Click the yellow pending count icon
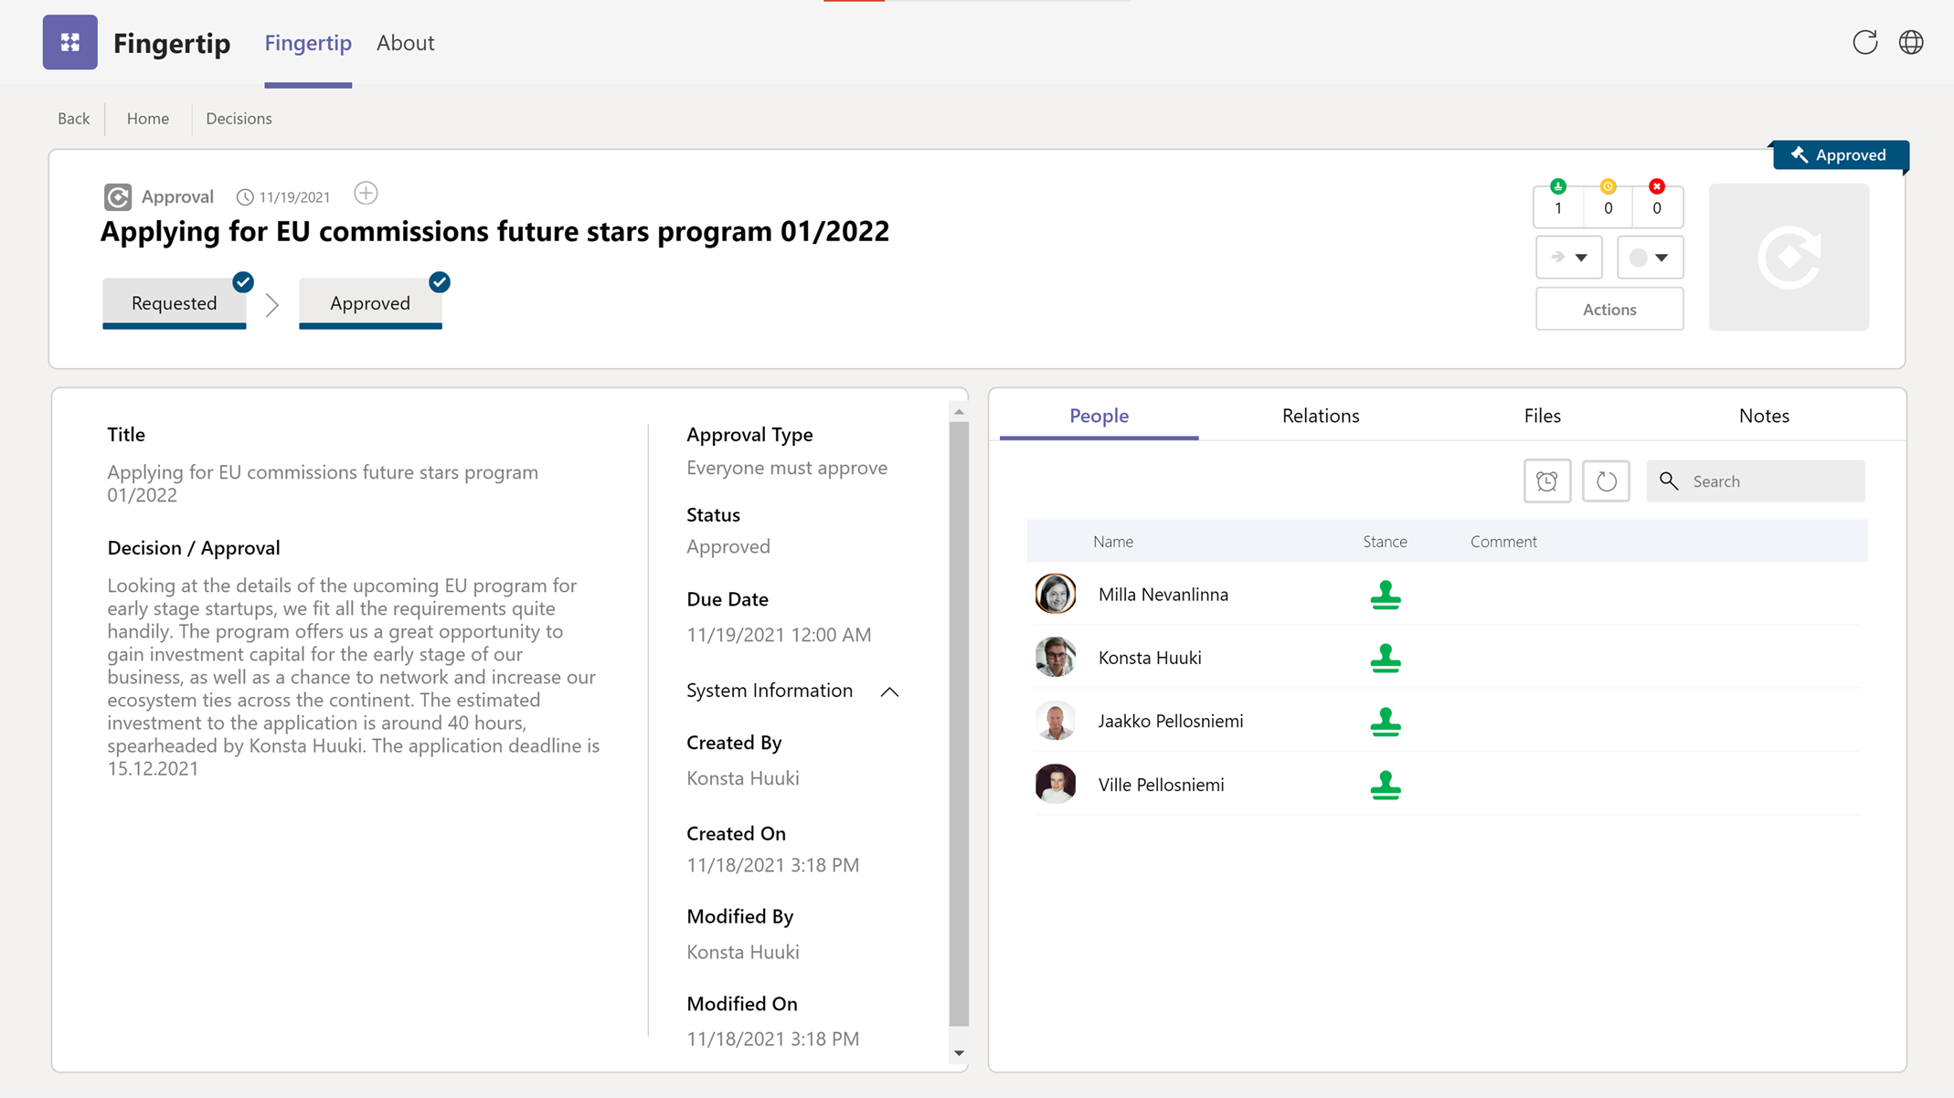This screenshot has height=1098, width=1954. (1608, 186)
